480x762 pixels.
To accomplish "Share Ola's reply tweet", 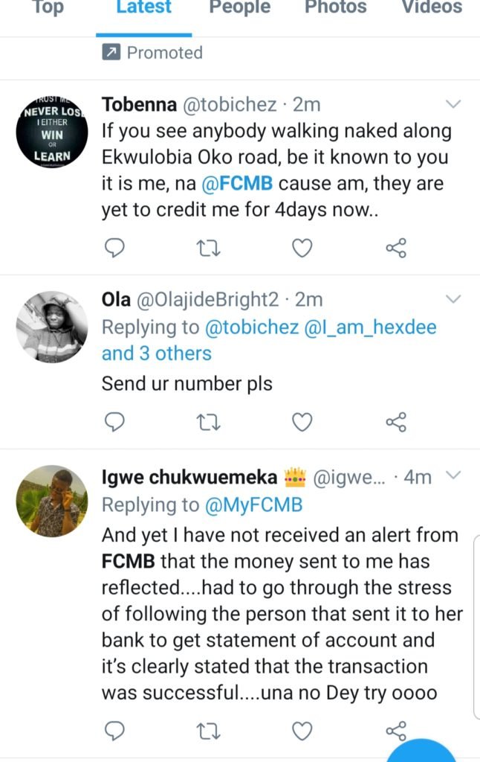I will [396, 423].
